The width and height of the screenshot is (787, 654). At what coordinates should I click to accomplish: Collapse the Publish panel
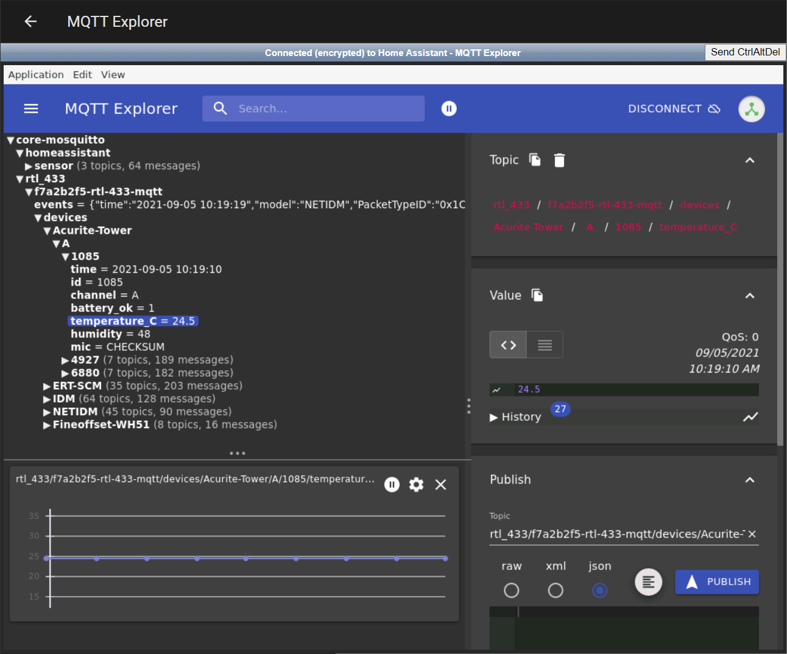[x=750, y=480]
